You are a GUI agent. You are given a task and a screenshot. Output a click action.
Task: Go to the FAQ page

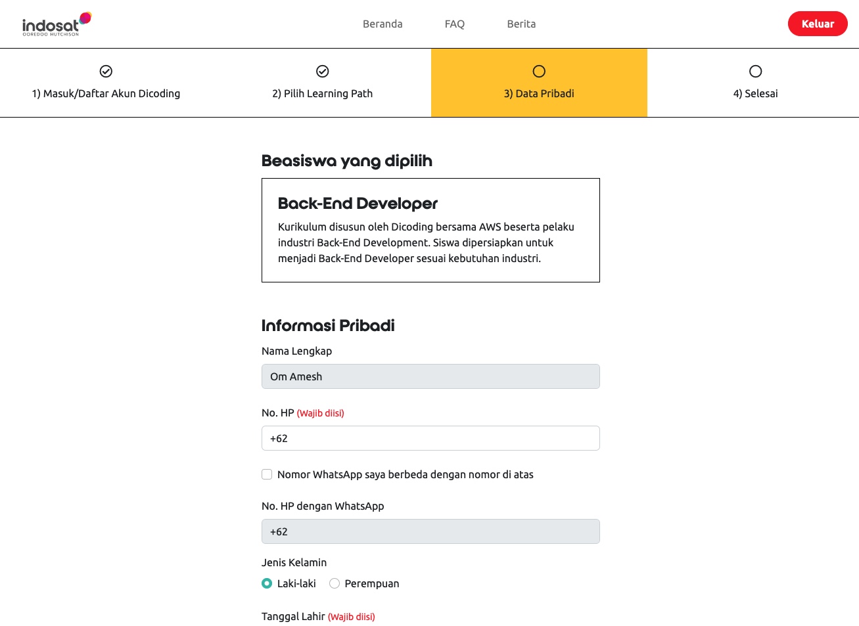[x=455, y=24]
